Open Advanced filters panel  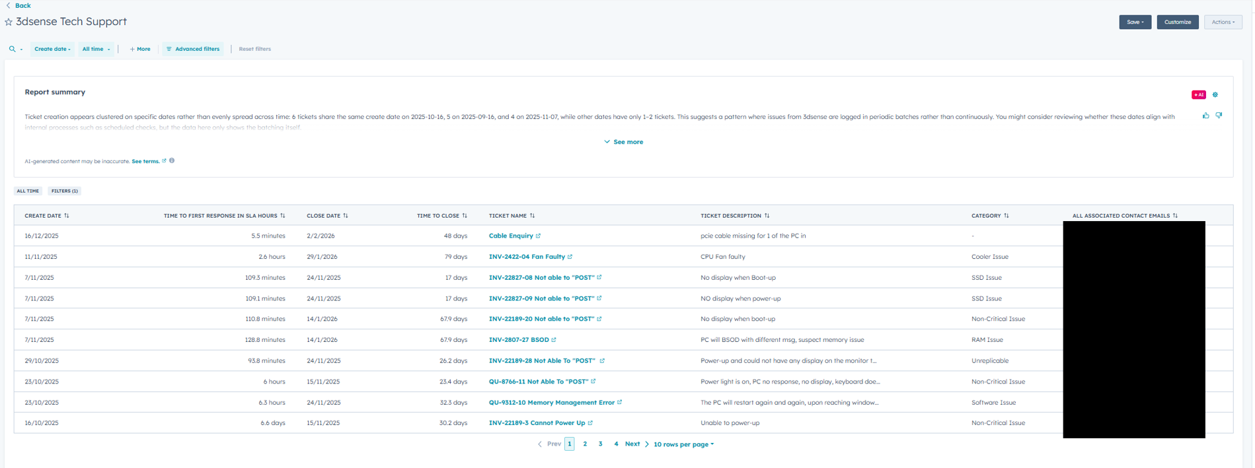(x=193, y=49)
